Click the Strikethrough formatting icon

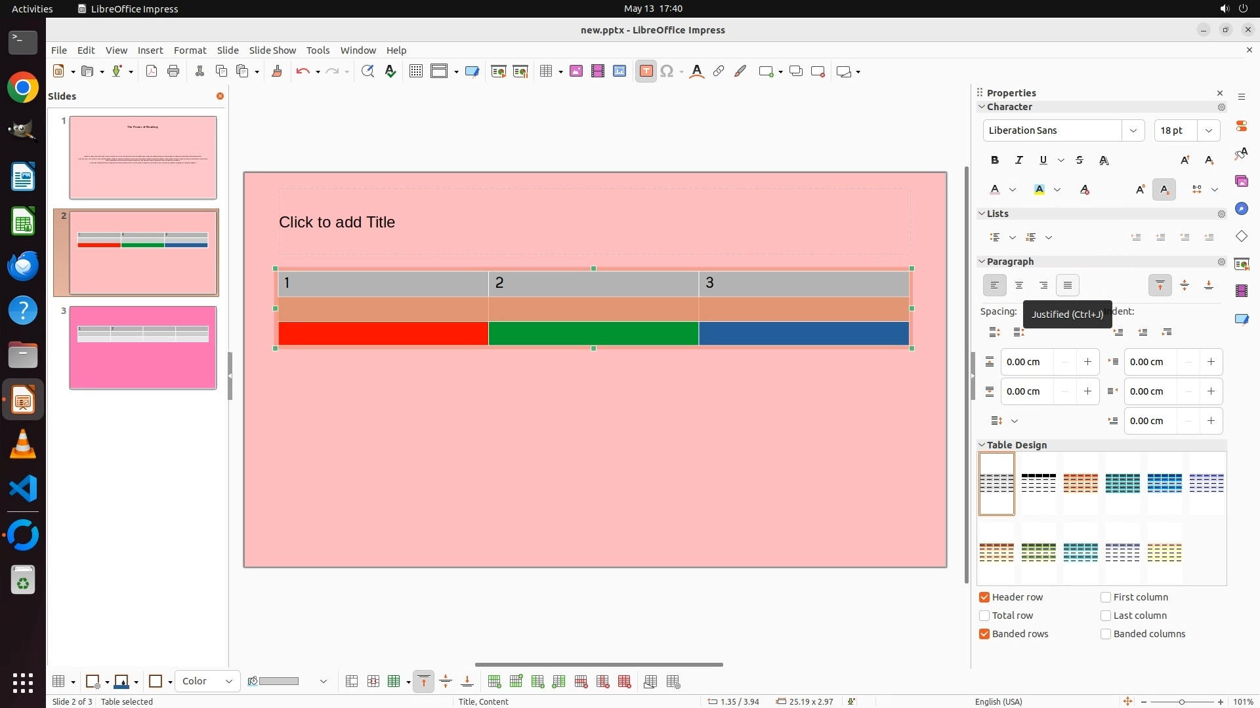tap(1080, 160)
